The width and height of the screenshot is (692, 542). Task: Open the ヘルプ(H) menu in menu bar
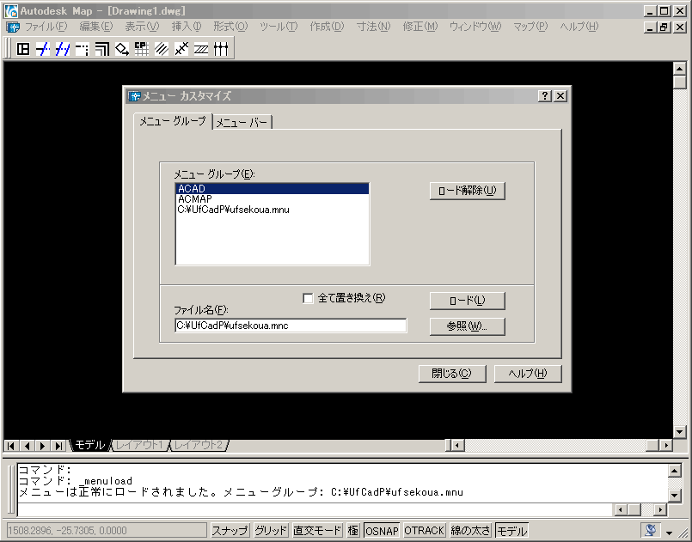tap(579, 27)
